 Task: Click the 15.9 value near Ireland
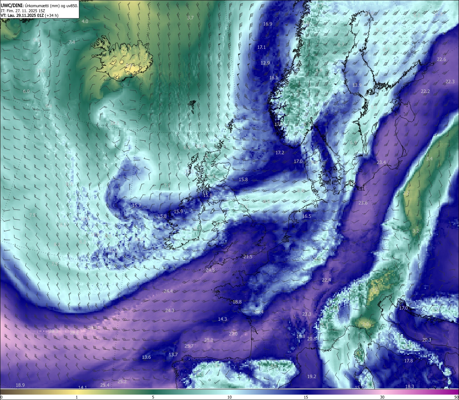[178, 211]
